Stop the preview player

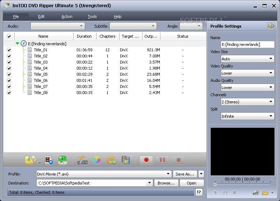(234, 192)
